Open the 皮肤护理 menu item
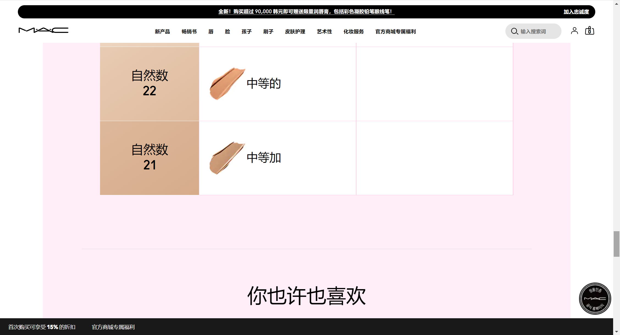Screen dimensions: 620x335 [x=295, y=32]
